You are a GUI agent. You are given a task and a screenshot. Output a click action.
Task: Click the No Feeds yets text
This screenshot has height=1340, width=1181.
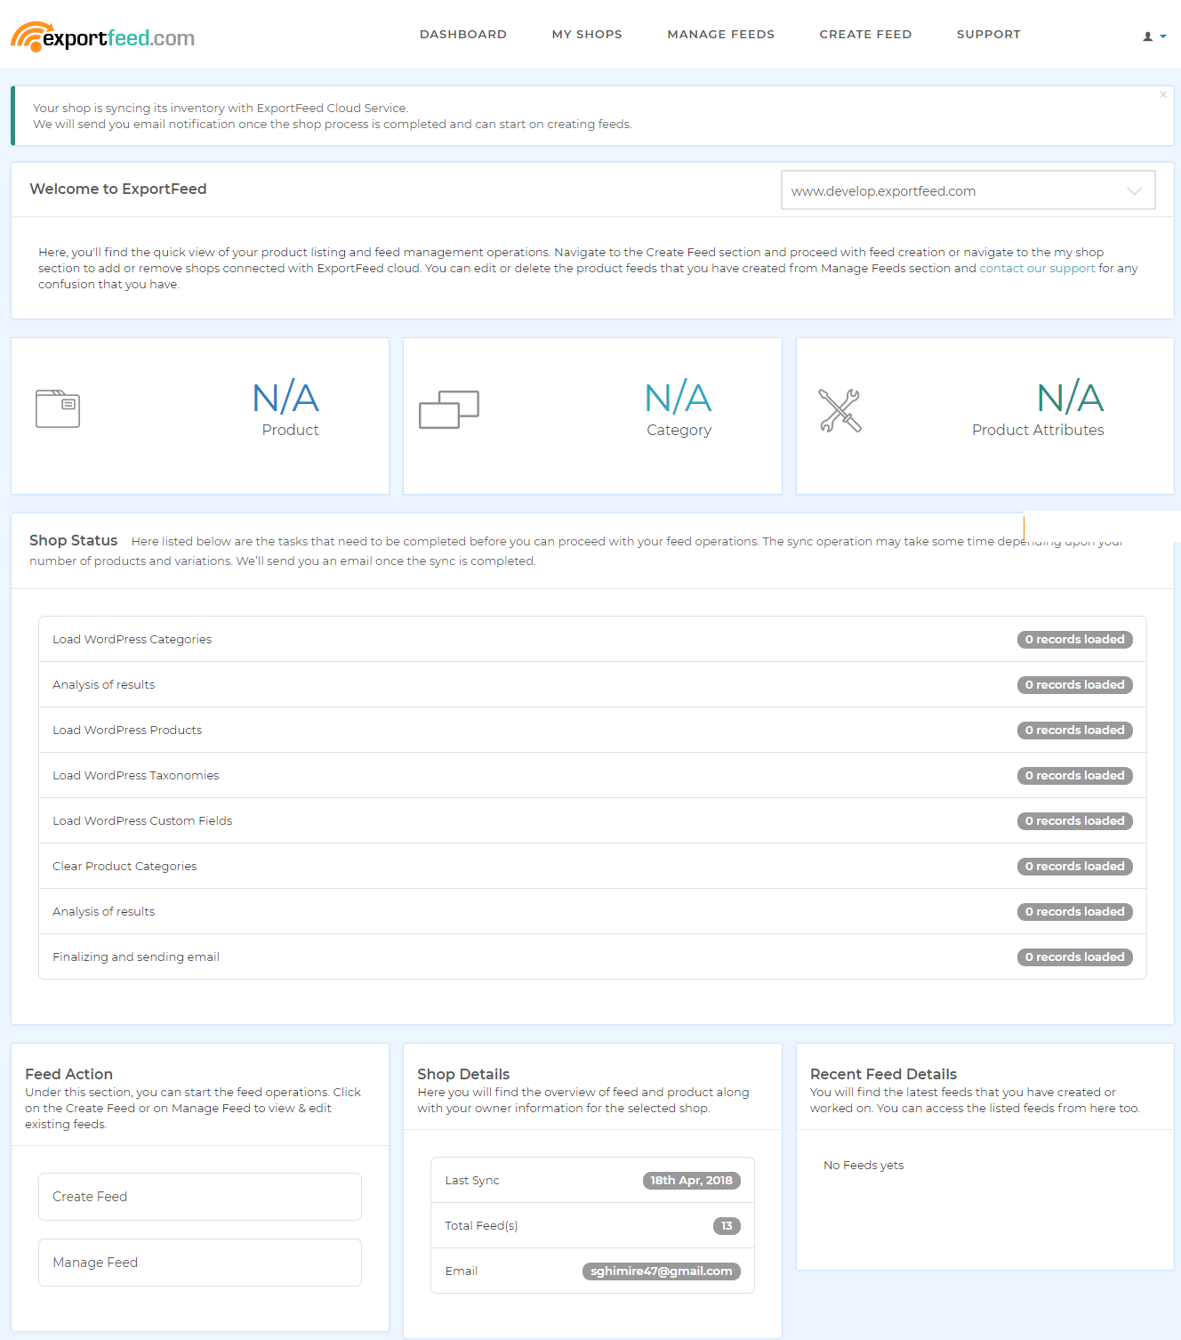[864, 1166]
